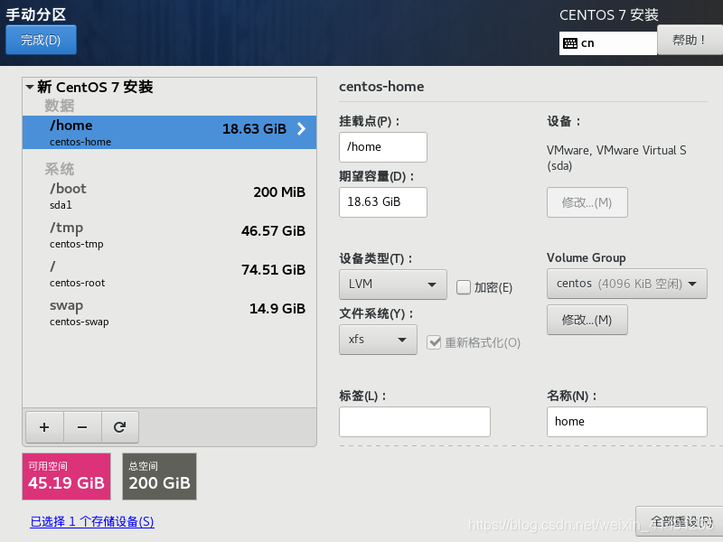Screen dimensions: 723x542
Task: Toggle the 加密(E) encryption checkbox
Action: click(463, 287)
